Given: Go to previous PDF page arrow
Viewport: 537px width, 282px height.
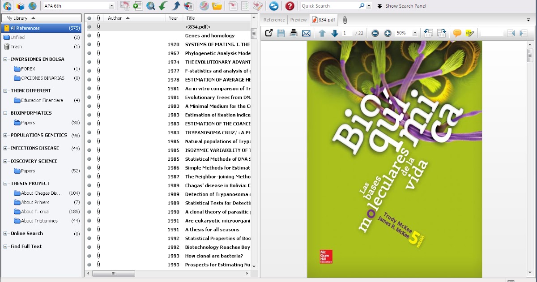Looking at the screenshot, I should click(322, 33).
